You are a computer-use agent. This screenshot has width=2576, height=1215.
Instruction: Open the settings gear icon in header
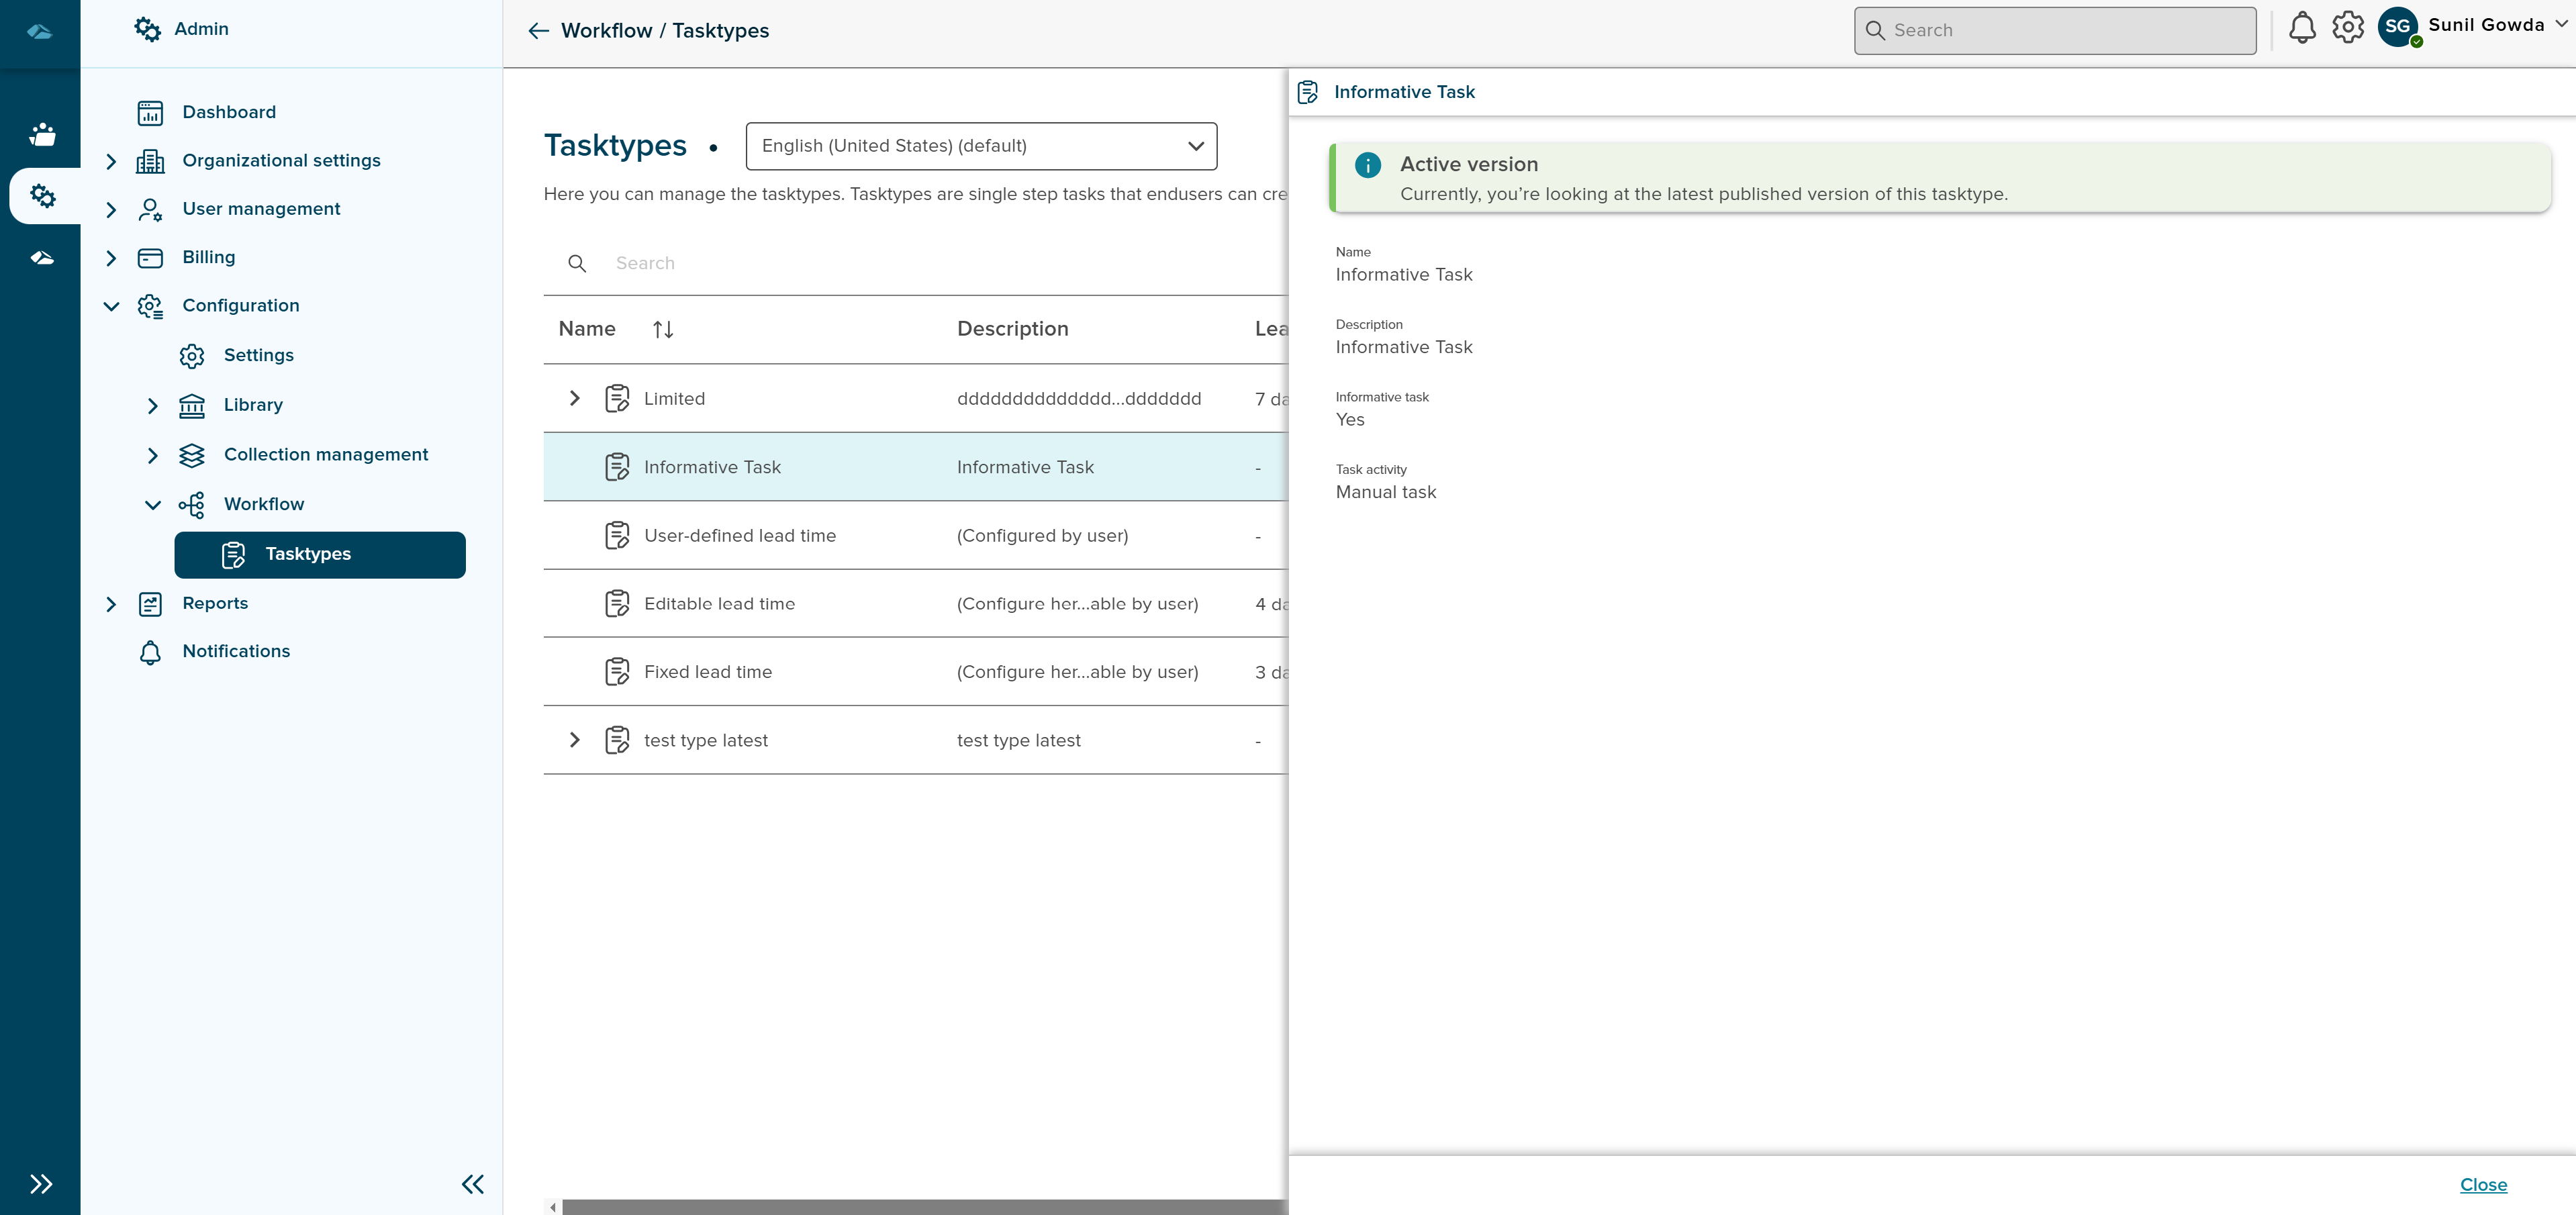(x=2347, y=28)
